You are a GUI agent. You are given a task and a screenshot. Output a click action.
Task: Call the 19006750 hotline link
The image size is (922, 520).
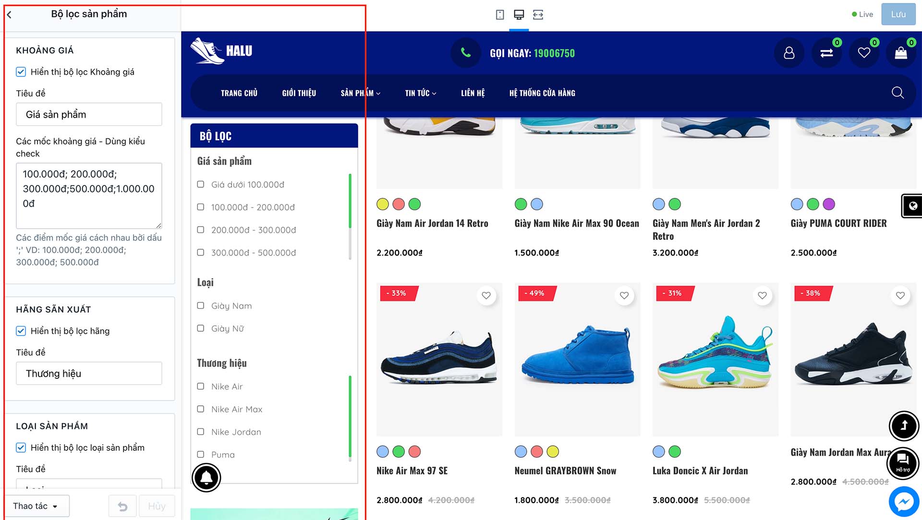554,53
